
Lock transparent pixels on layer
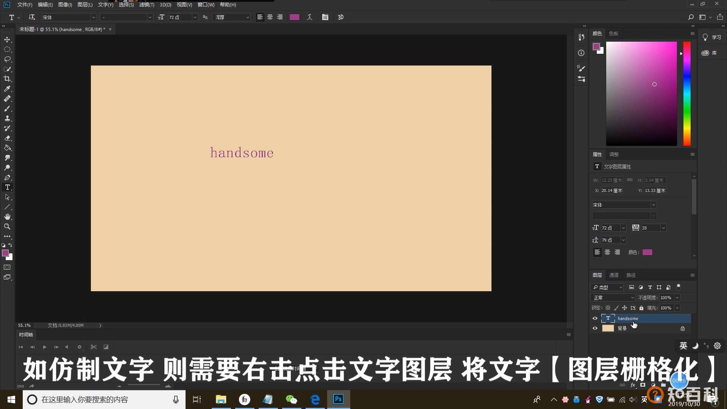point(608,308)
